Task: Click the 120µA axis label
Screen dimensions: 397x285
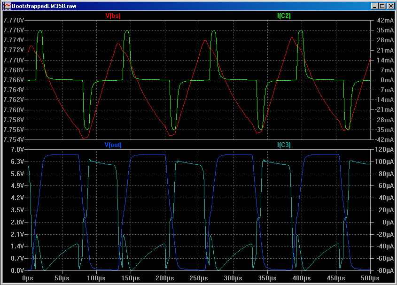Action: tap(384, 149)
